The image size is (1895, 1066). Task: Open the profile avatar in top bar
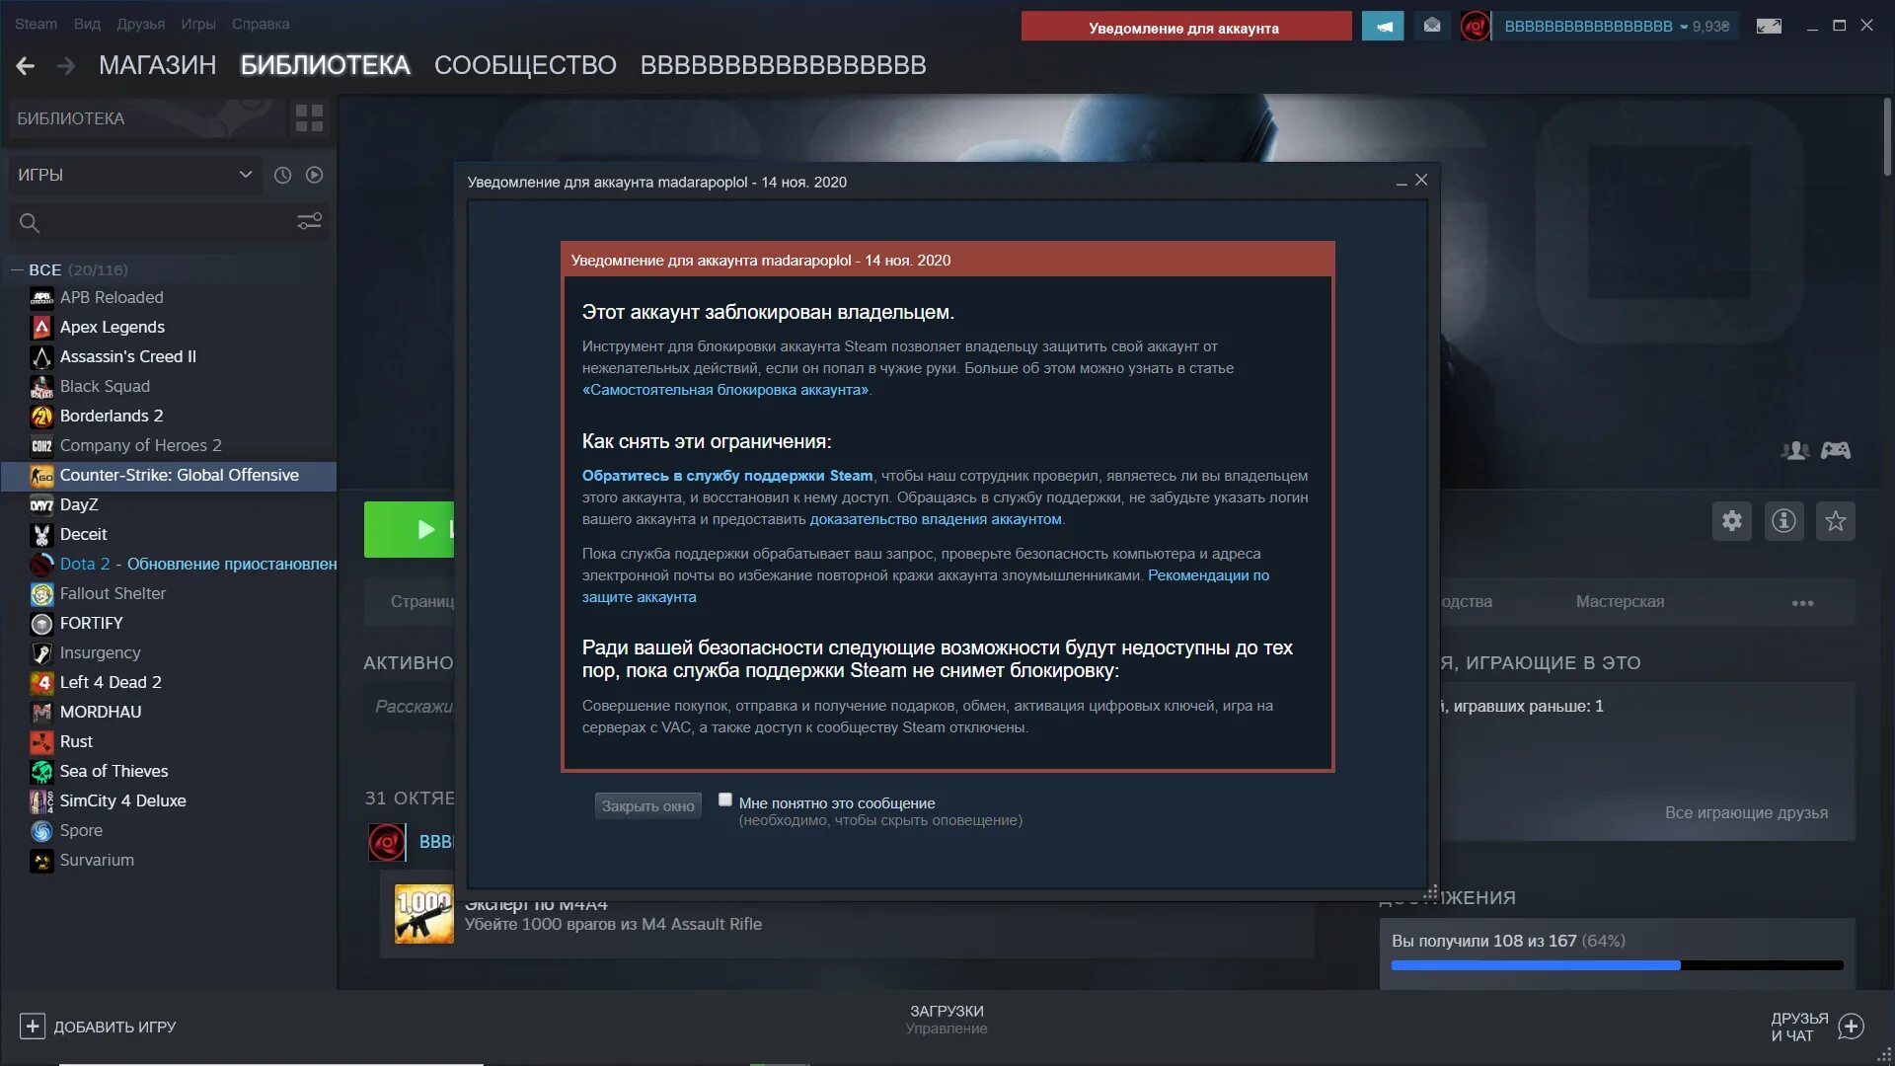pos(1476,26)
